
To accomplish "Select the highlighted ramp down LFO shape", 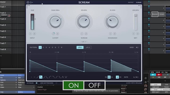I will 41,77.
